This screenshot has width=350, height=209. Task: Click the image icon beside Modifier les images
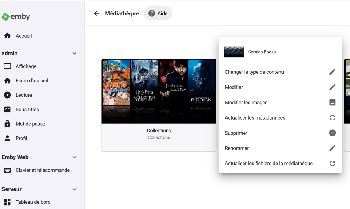coord(332,102)
